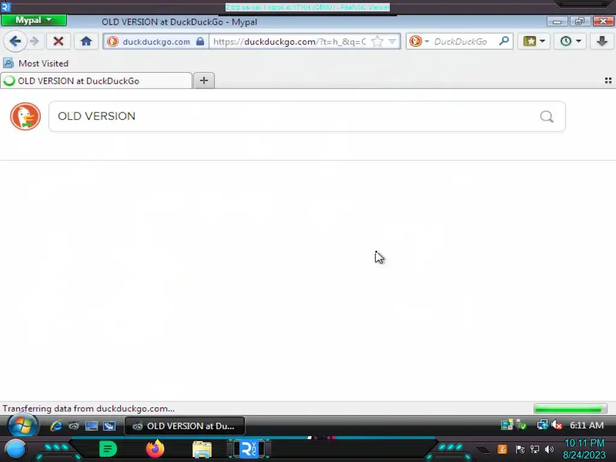Viewport: 616px width, 462px height.
Task: Open the downloads arrow button
Action: (602, 42)
